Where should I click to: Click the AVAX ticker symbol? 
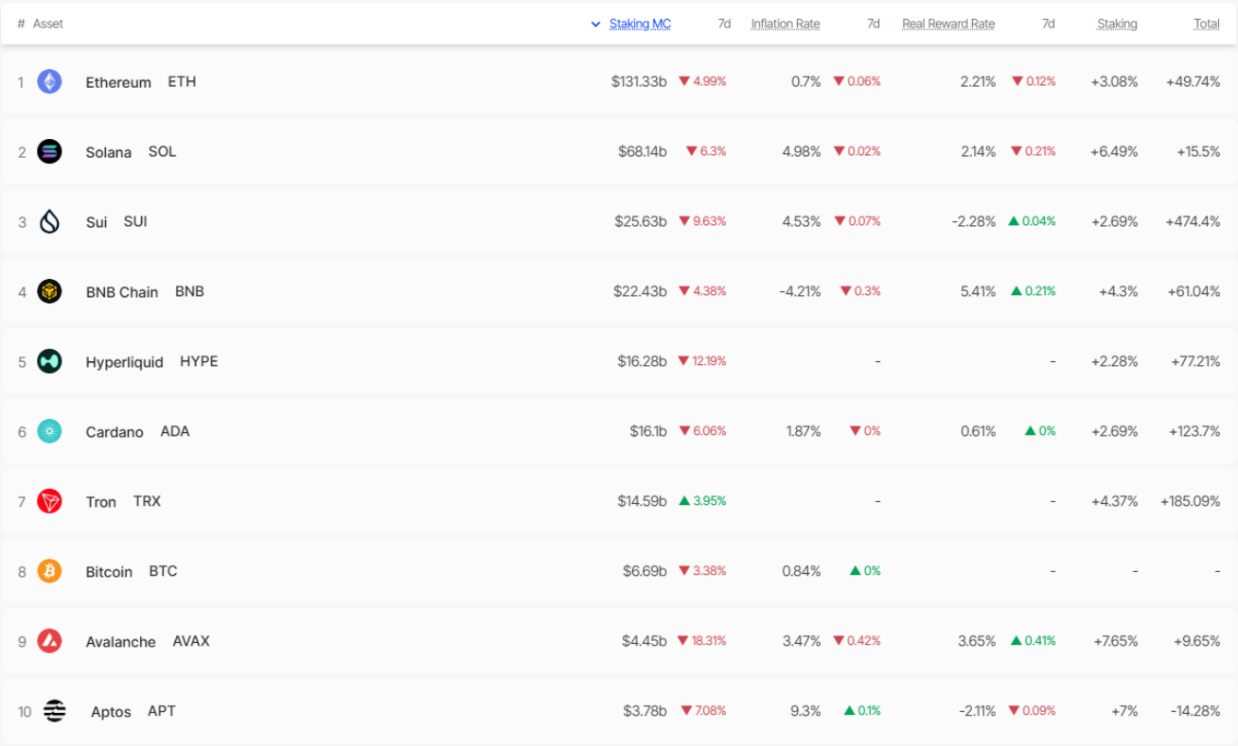click(191, 641)
